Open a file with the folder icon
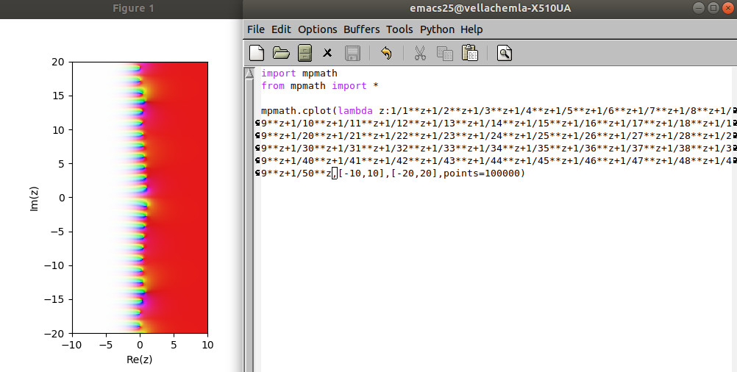737x372 pixels. [280, 53]
